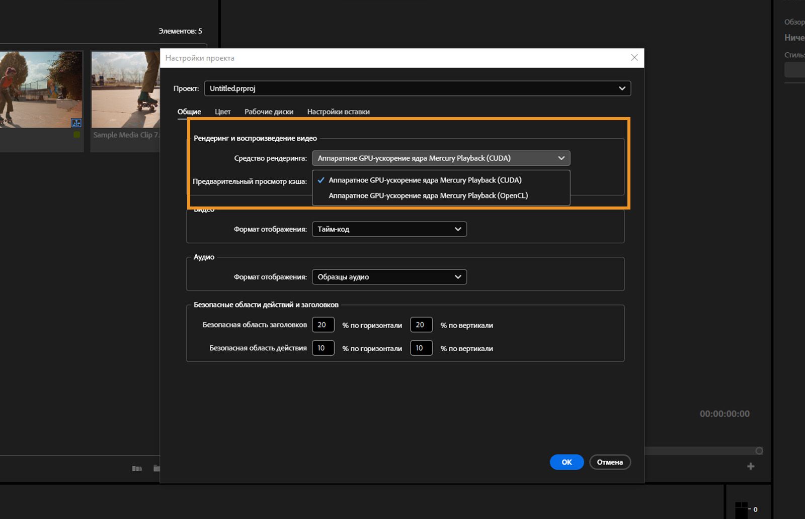Expand the Проект Untitled.prproj dropdown
This screenshot has height=519, width=805.
tap(417, 88)
